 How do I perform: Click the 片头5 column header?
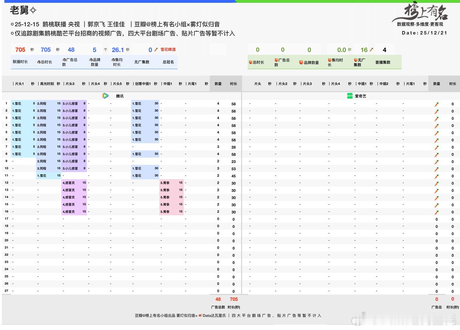(x=117, y=84)
